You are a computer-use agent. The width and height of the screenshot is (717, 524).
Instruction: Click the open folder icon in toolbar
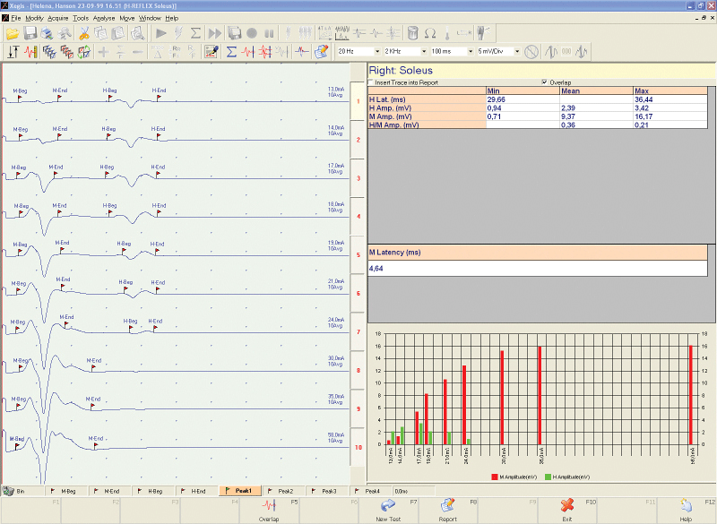coord(13,33)
